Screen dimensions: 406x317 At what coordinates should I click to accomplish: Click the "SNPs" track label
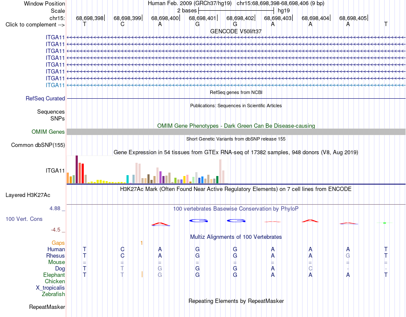pos(58,118)
